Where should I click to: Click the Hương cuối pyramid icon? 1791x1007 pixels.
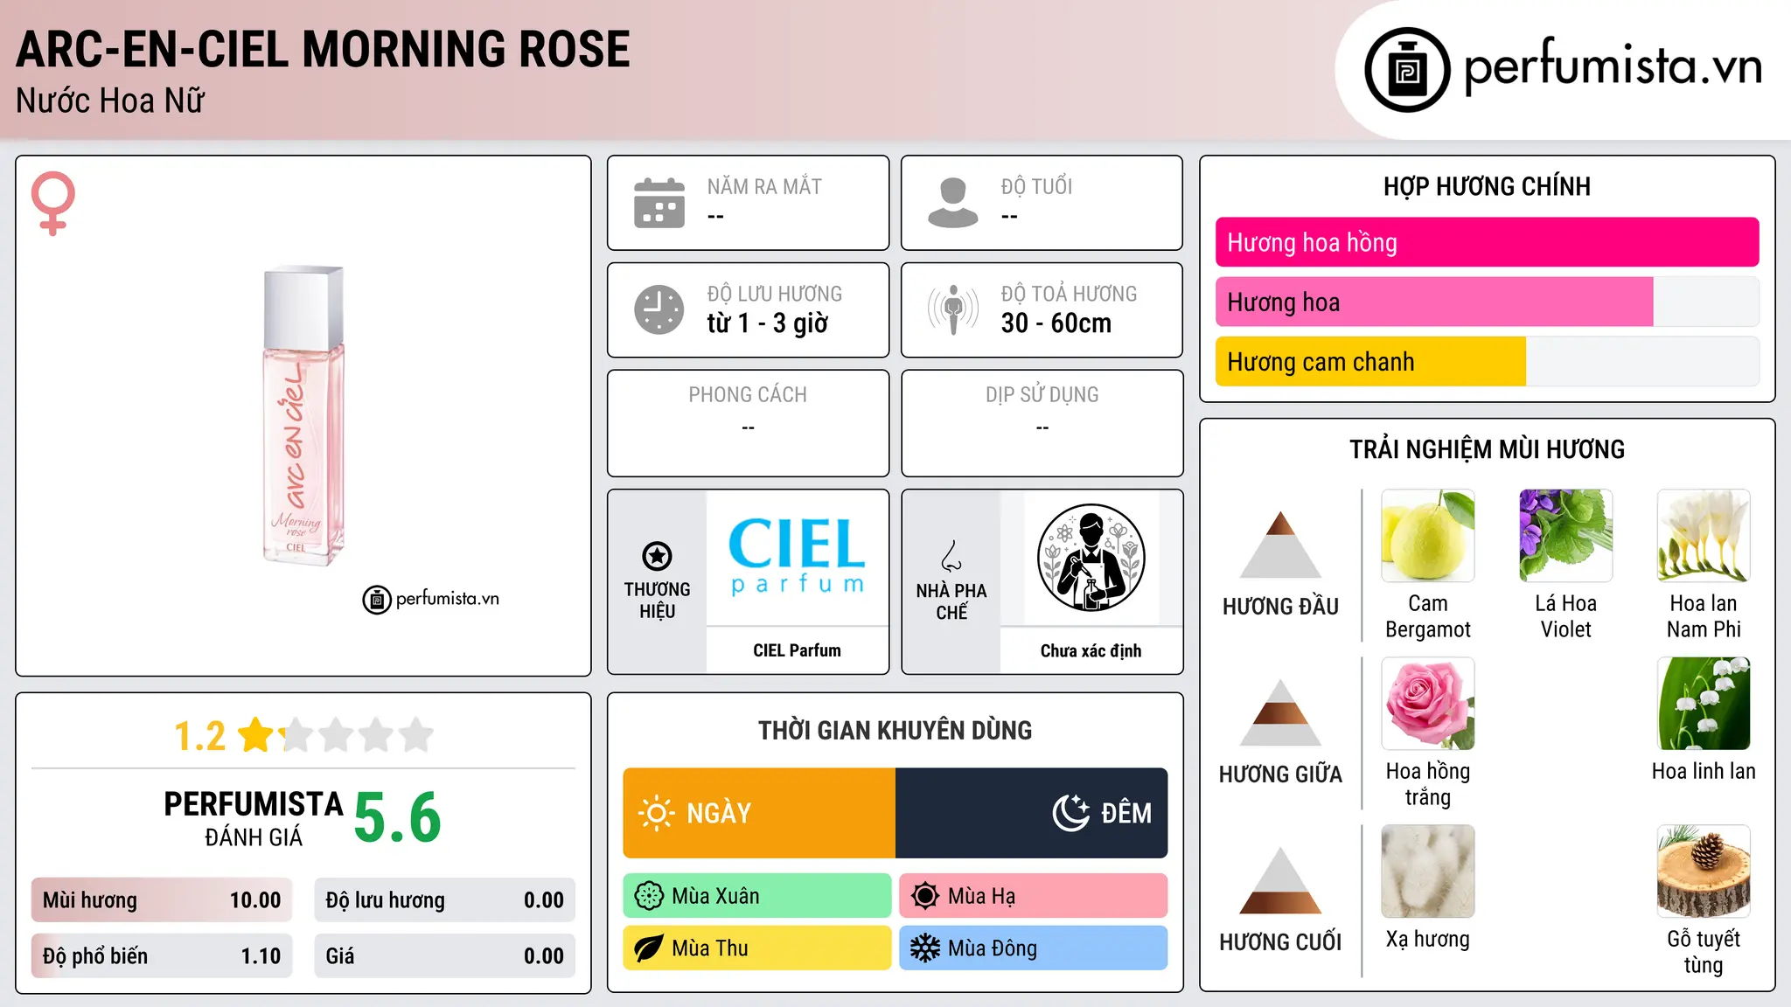(1280, 880)
